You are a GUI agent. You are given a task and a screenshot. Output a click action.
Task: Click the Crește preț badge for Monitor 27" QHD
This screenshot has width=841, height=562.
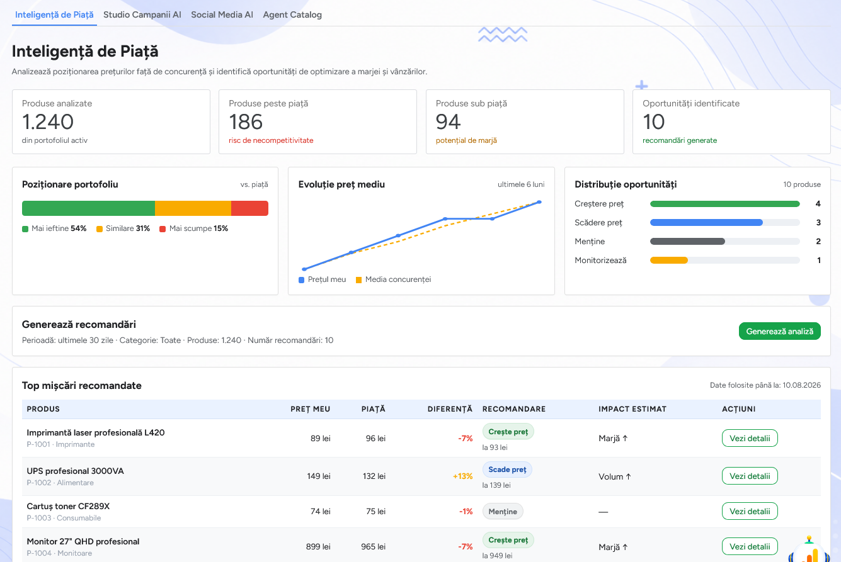(x=508, y=540)
